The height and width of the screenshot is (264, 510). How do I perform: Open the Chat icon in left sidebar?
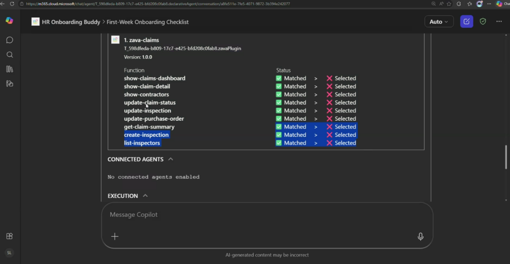[x=9, y=40]
